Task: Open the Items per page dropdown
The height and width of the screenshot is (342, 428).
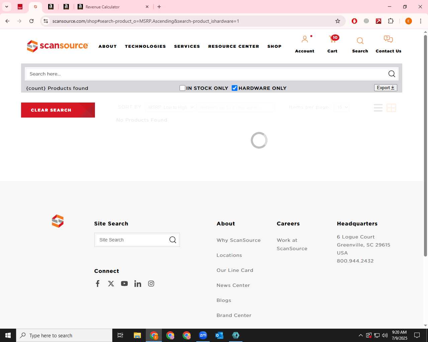Action: coord(341,107)
